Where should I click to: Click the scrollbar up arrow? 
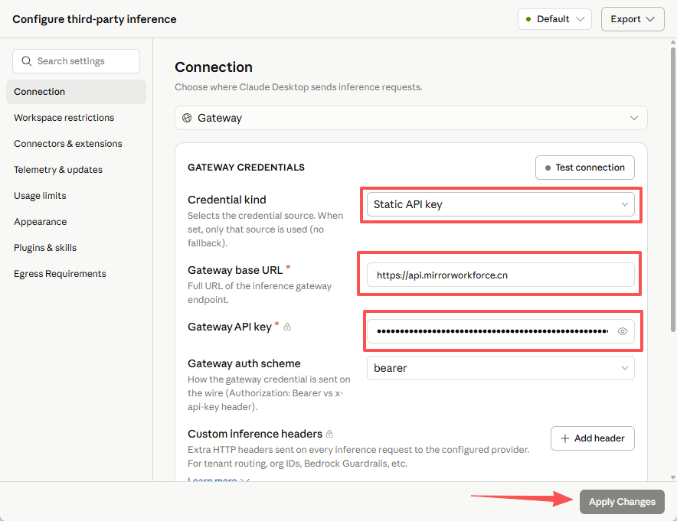pyautogui.click(x=672, y=42)
